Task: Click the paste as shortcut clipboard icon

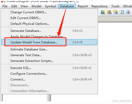Action: (109, 12)
